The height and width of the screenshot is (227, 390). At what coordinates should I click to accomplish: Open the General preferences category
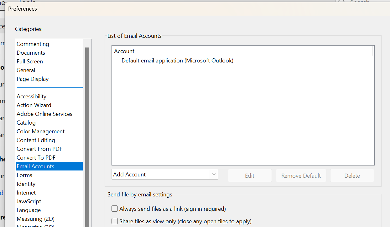(x=26, y=70)
